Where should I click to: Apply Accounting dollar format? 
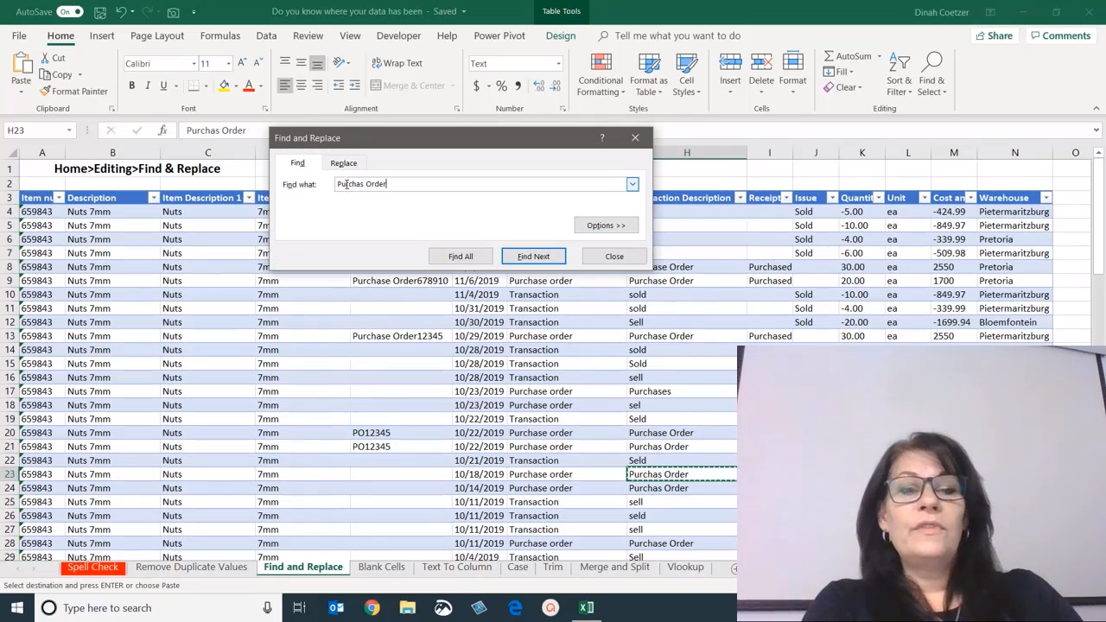tap(476, 86)
